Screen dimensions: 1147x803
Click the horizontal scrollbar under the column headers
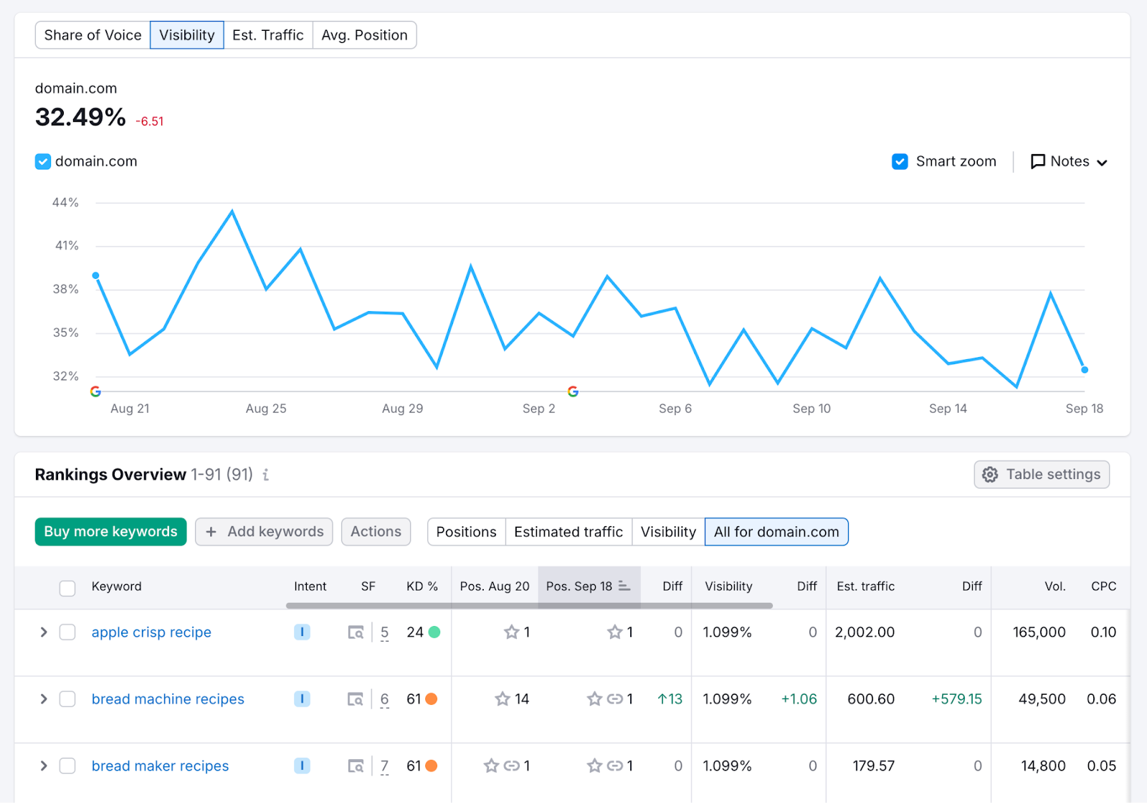[x=530, y=607]
